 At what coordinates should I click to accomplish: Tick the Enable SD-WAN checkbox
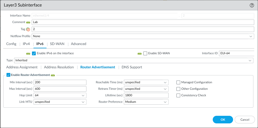click(145, 53)
